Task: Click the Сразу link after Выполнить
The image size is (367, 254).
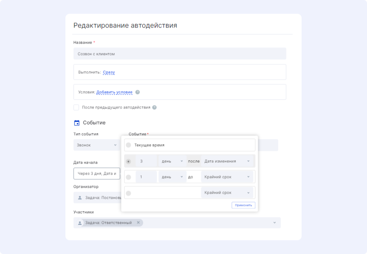Action: pyautogui.click(x=109, y=72)
